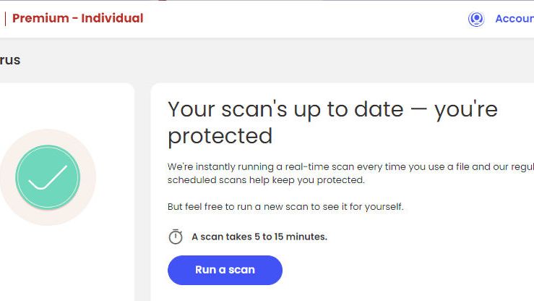Open the Account link
This screenshot has height=301, width=534.
[514, 19]
